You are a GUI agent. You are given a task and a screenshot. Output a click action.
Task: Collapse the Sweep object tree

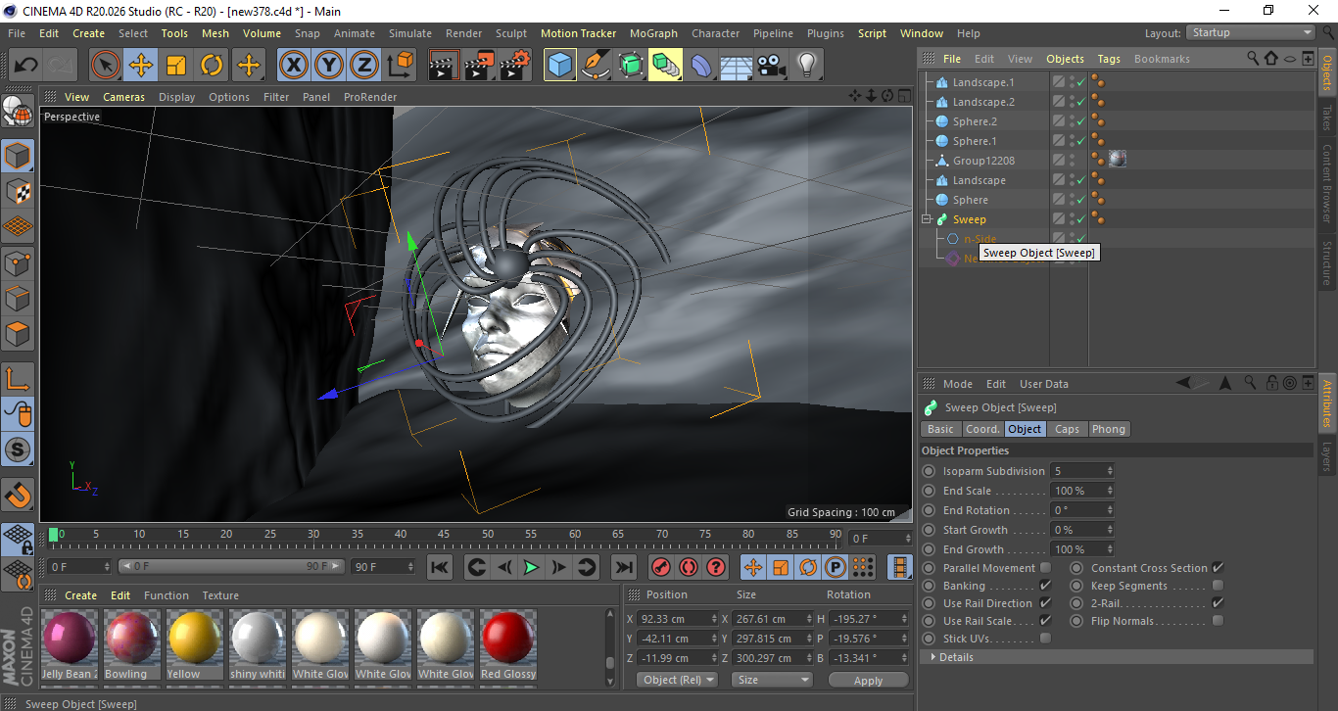point(927,219)
